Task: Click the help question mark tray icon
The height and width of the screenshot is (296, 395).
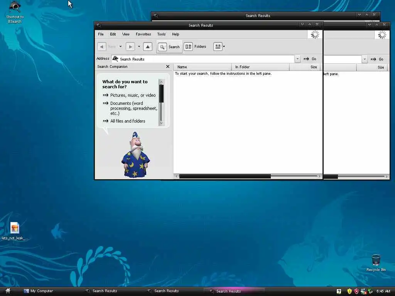Action: point(339,291)
